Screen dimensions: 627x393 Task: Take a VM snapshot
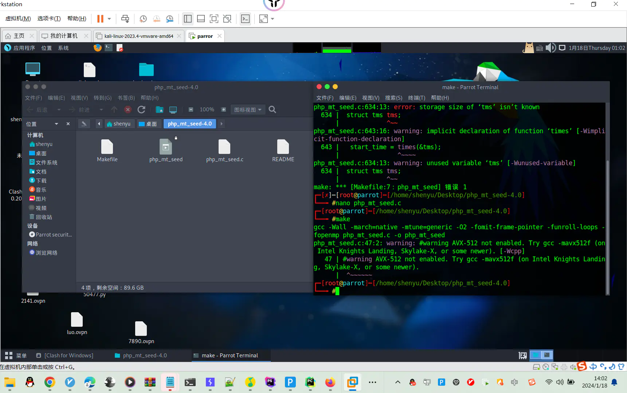143,19
